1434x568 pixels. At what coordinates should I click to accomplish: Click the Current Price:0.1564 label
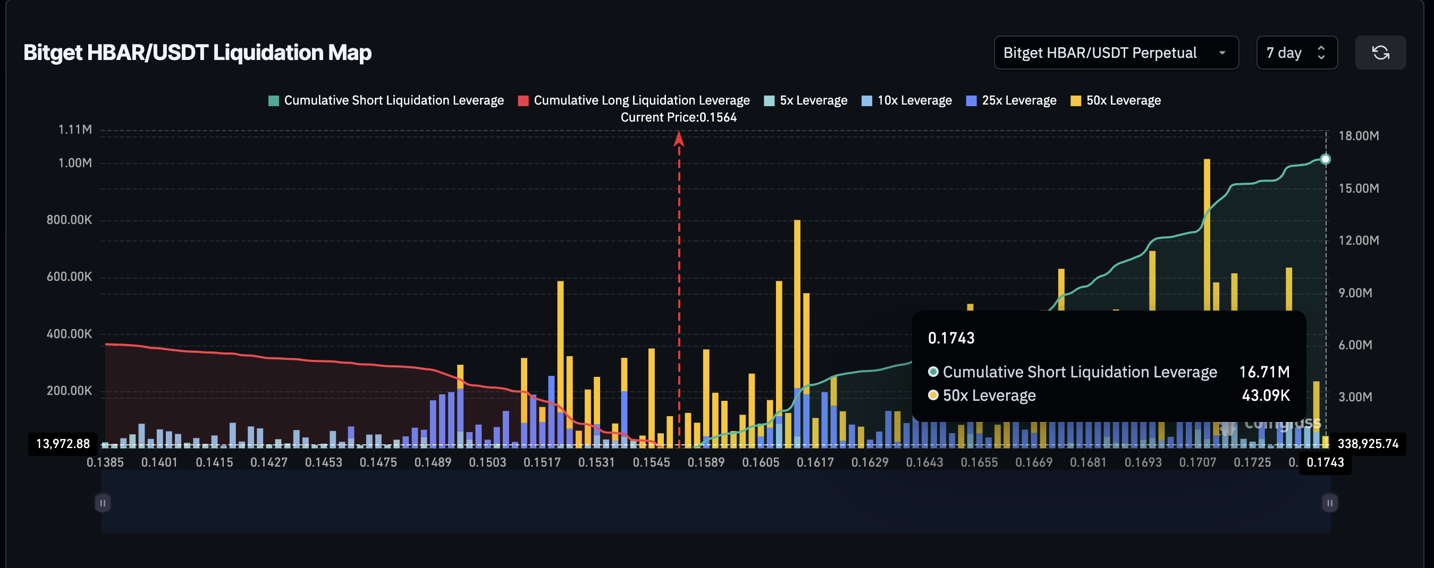(x=679, y=117)
